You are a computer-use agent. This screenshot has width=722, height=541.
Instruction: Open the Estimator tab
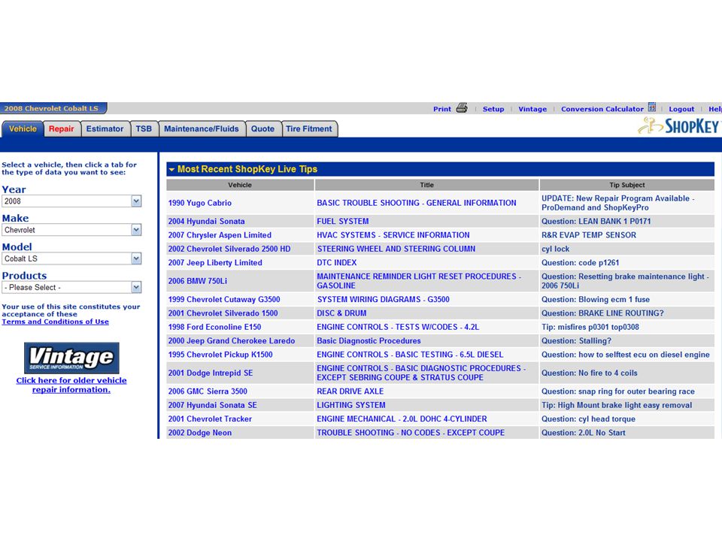click(x=105, y=128)
